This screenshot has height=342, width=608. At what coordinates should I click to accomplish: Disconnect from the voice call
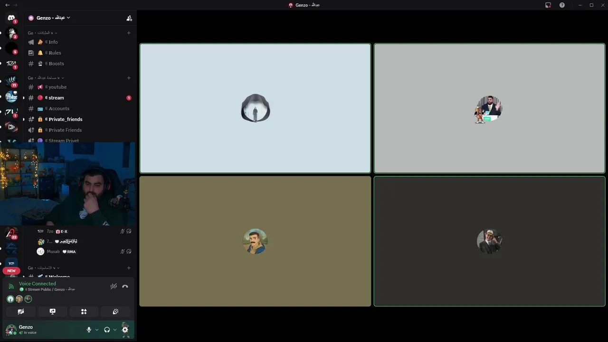[125, 286]
